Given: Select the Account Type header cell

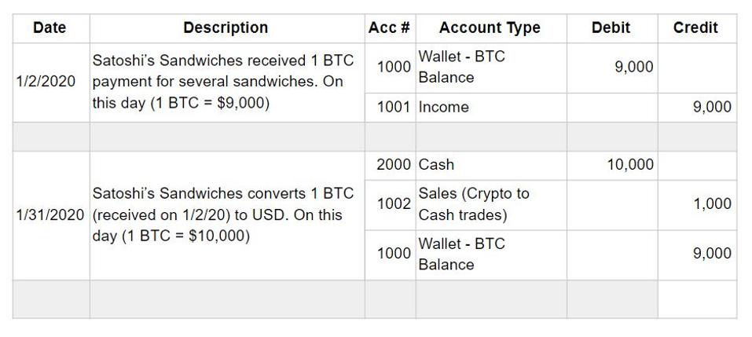Looking at the screenshot, I should tap(490, 27).
